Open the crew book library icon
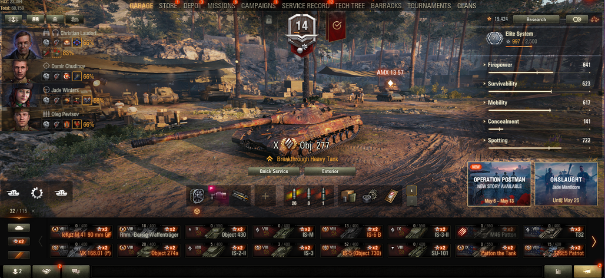This screenshot has height=278, width=605. pos(35,19)
